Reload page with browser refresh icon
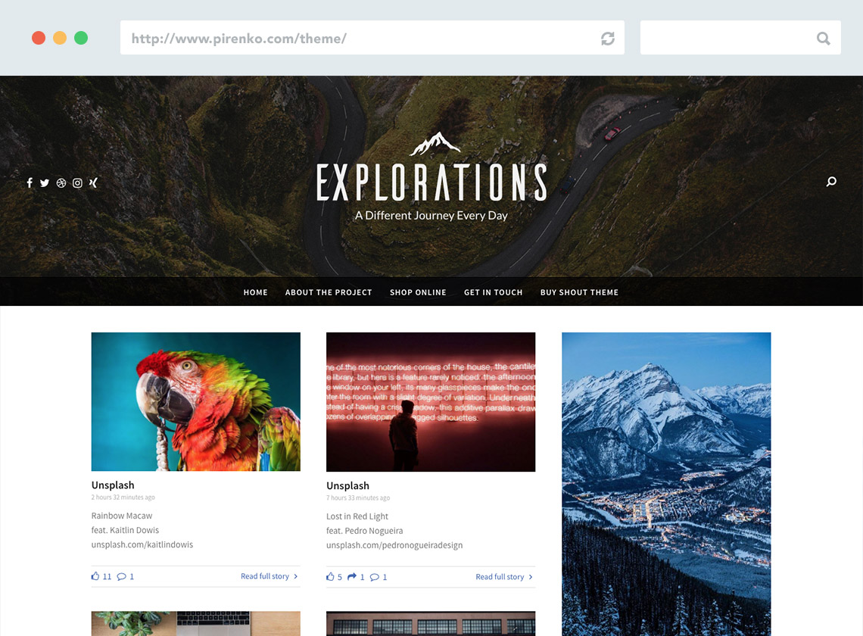Image resolution: width=863 pixels, height=636 pixels. coord(608,39)
